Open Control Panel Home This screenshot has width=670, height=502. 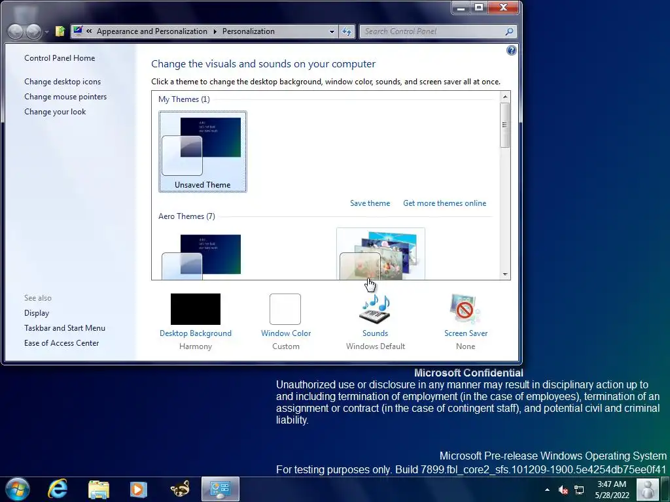(x=60, y=58)
